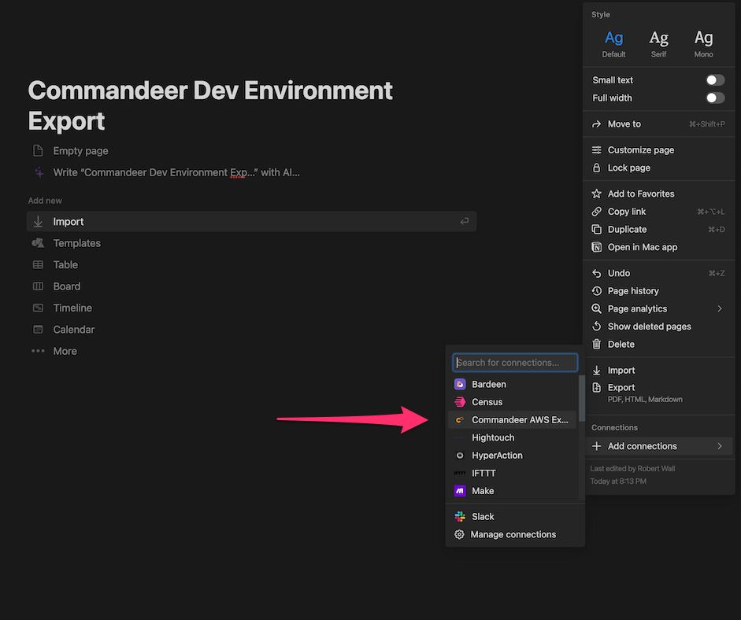741x620 pixels.
Task: Click the IFTTT connection icon
Action: tap(460, 473)
